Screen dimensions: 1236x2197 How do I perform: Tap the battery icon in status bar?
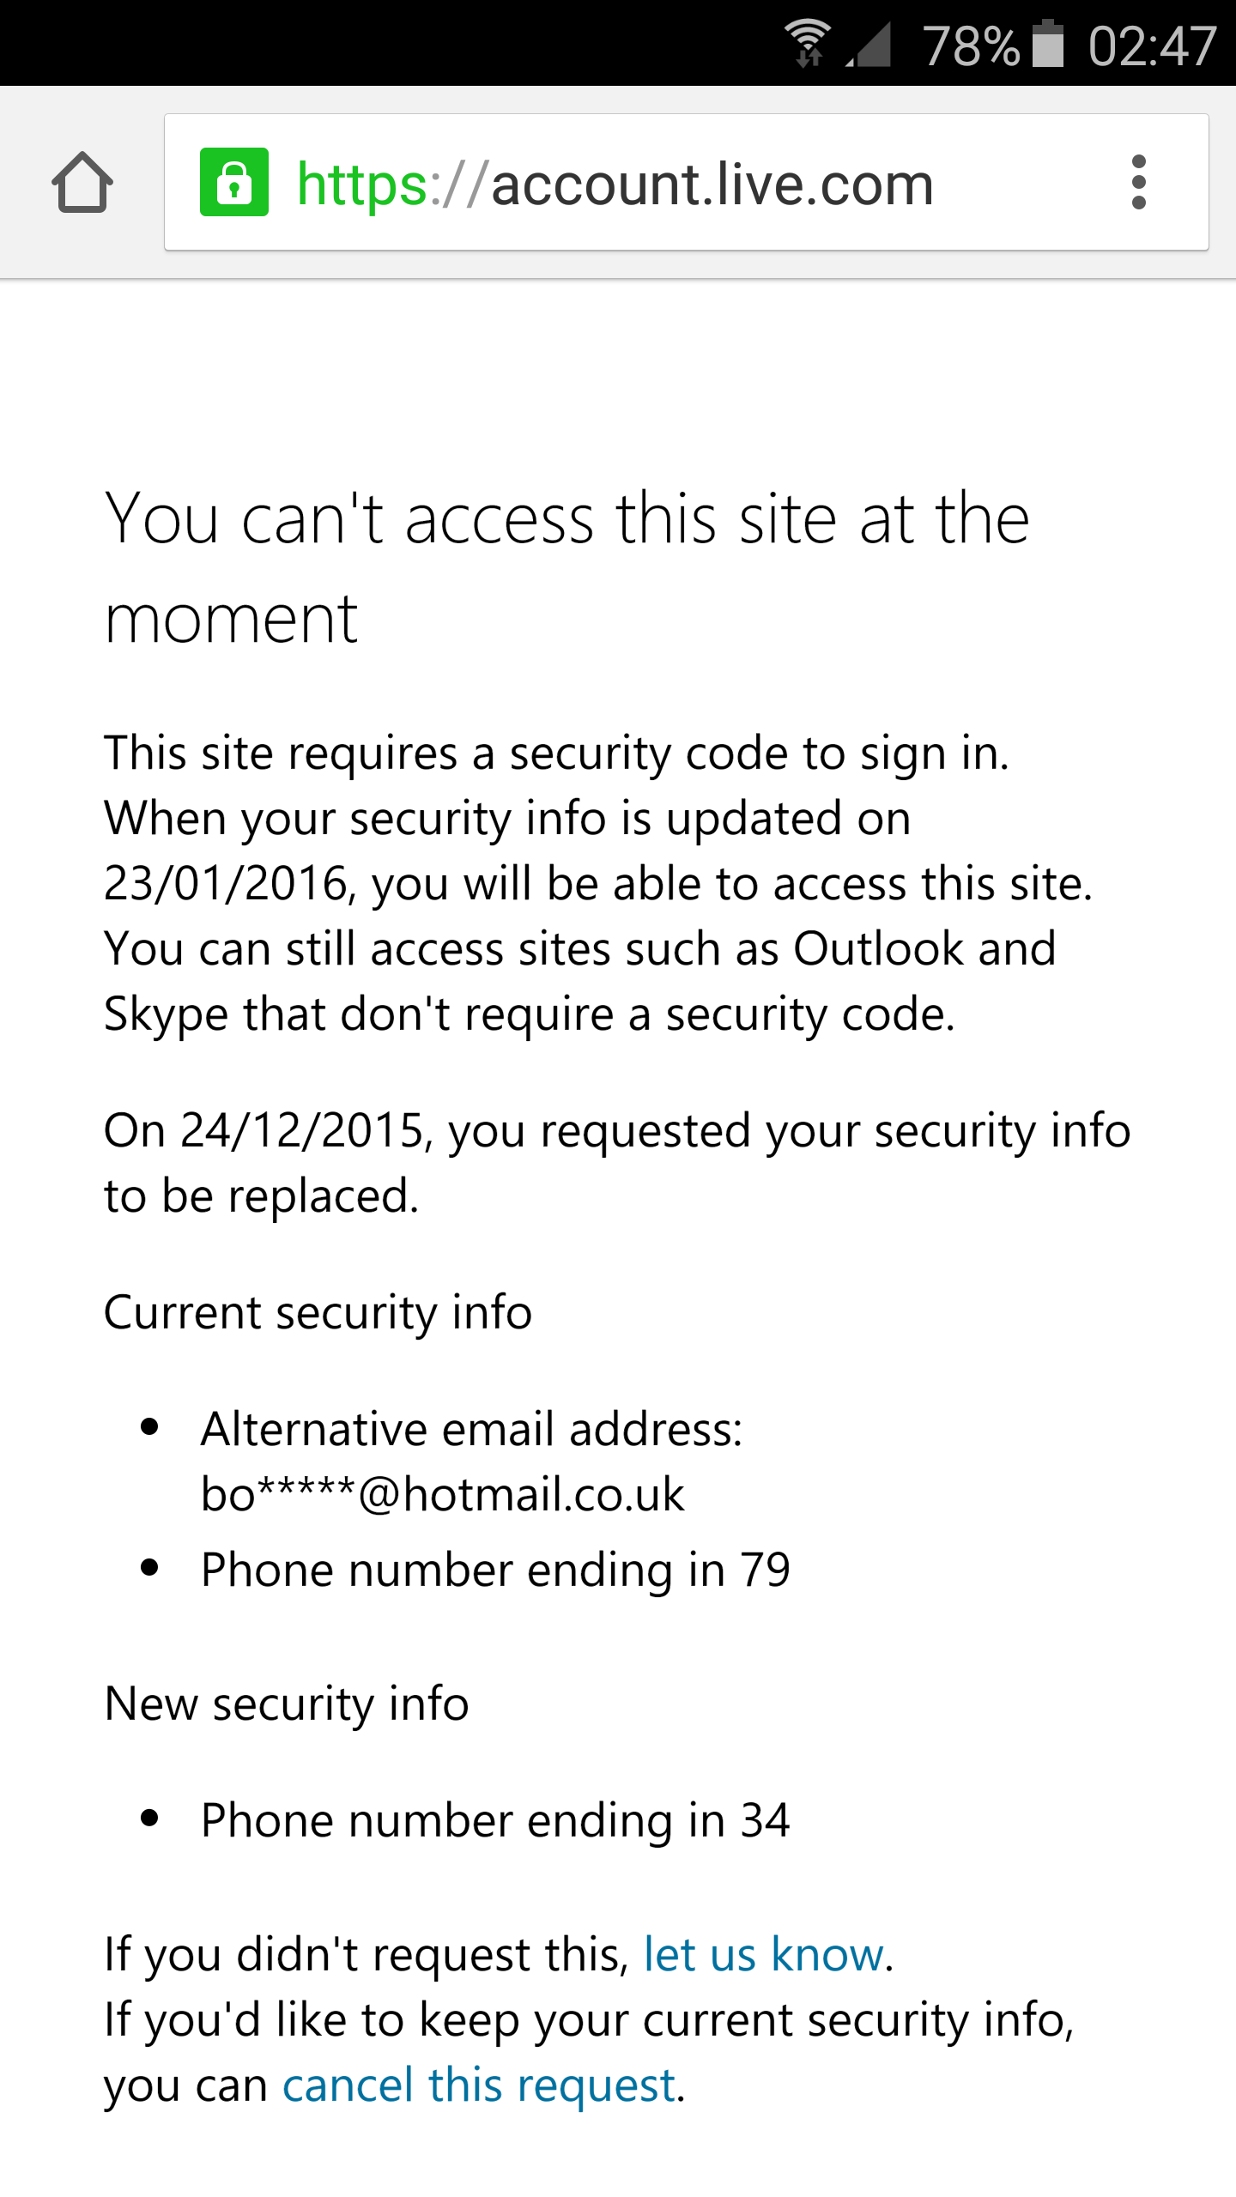(1047, 43)
